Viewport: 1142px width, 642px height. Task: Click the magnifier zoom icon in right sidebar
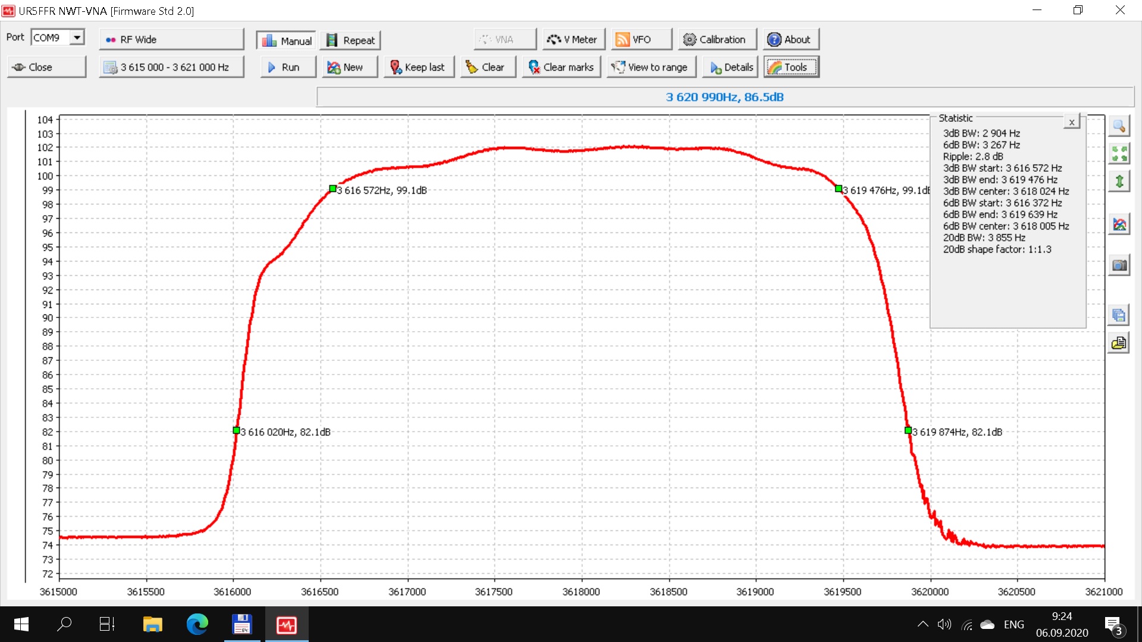pyautogui.click(x=1119, y=126)
